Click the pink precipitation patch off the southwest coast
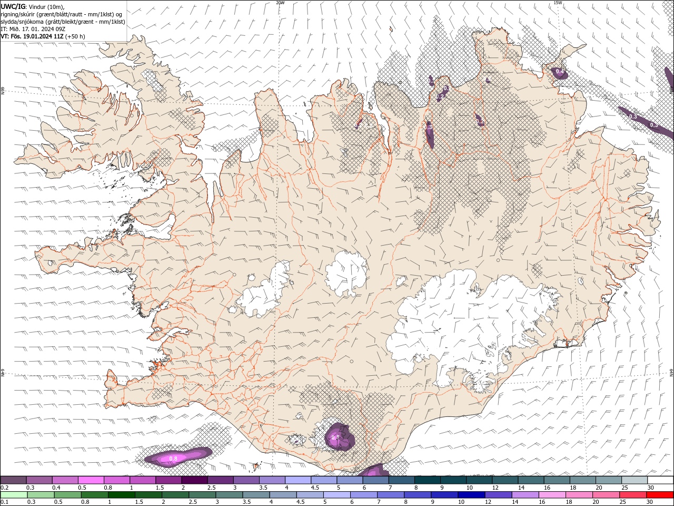Viewport: 674px width, 506px height. point(178,457)
